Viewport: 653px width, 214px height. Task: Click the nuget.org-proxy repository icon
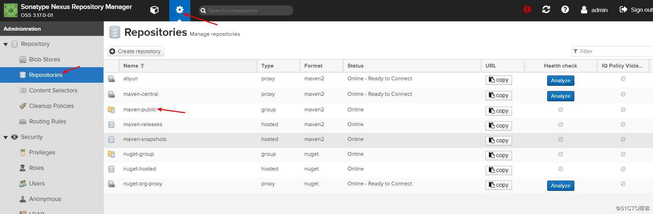111,184
